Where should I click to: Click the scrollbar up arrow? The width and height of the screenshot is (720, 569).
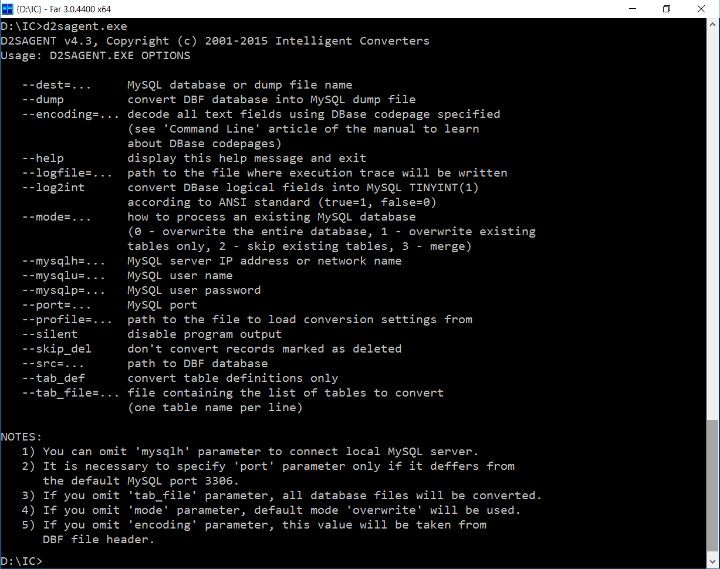coord(713,25)
